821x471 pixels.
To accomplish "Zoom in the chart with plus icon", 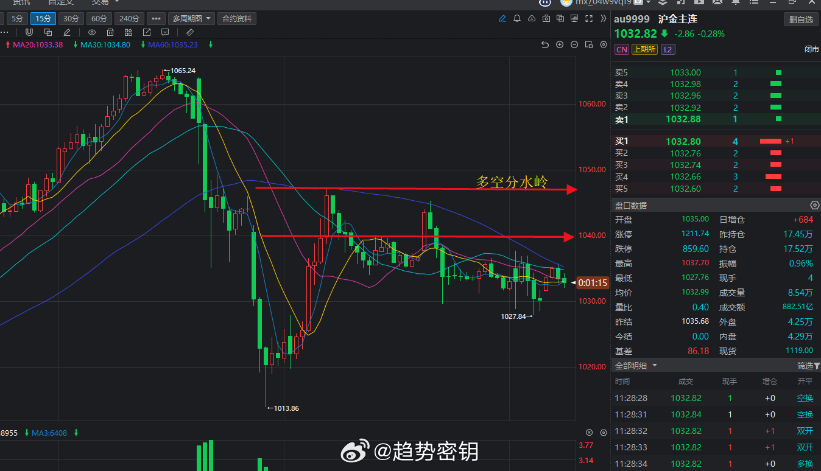I will point(560,44).
